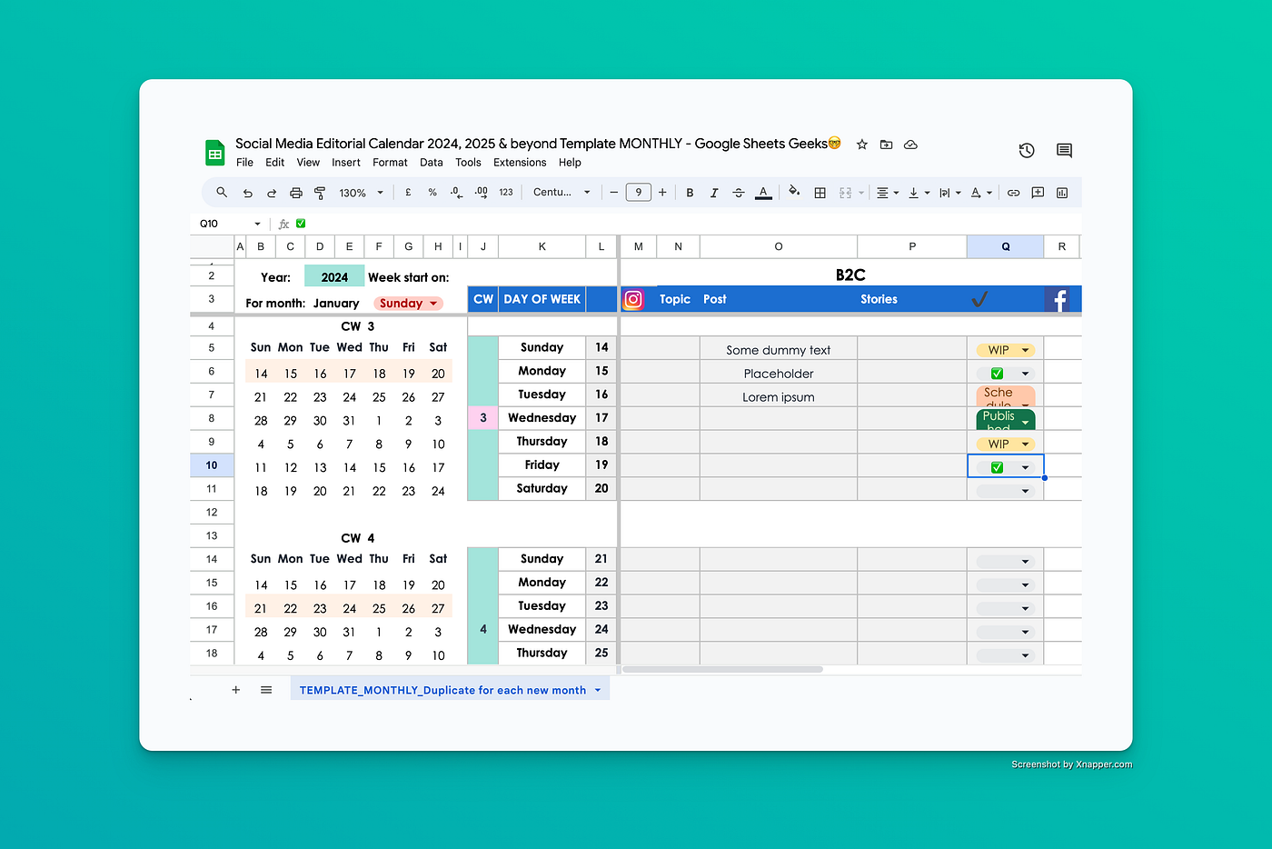Apply strikethrough formatting
The height and width of the screenshot is (849, 1272).
pos(739,192)
